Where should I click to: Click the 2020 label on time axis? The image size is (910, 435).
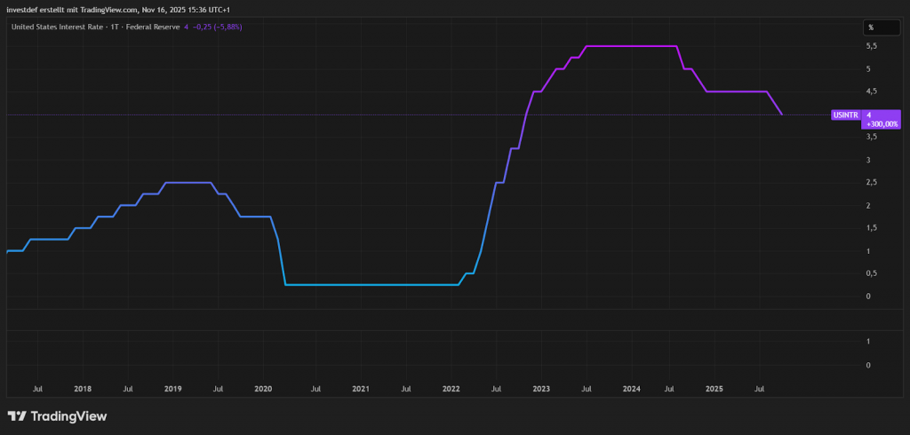(x=263, y=389)
